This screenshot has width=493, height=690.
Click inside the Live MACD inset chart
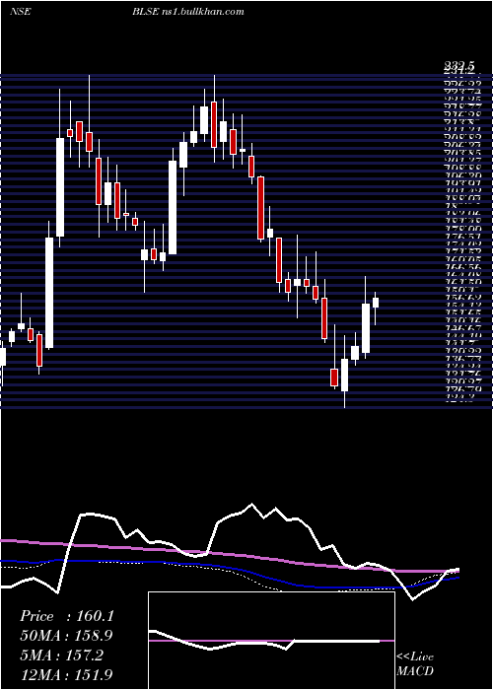coord(271,641)
